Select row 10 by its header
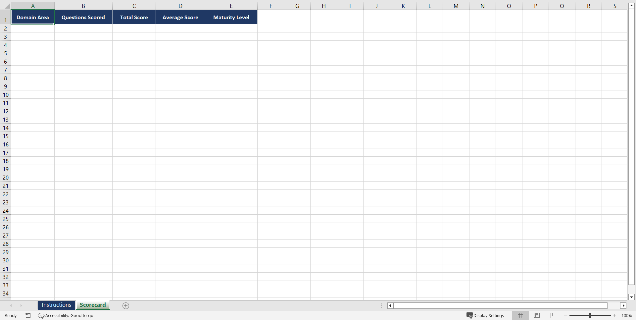The image size is (636, 320). click(5, 95)
